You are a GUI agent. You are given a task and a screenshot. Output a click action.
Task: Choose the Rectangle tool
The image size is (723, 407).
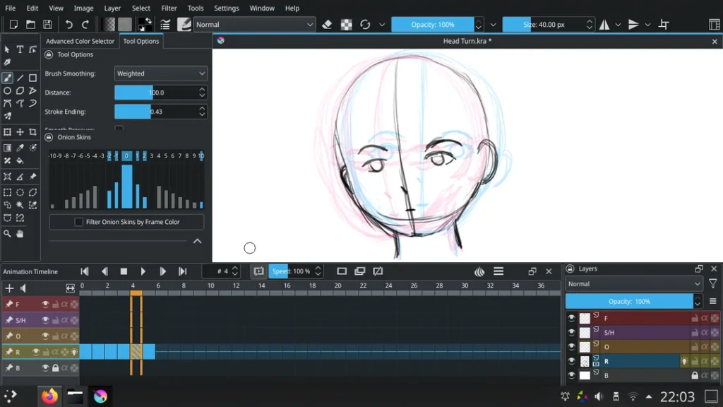pos(33,78)
